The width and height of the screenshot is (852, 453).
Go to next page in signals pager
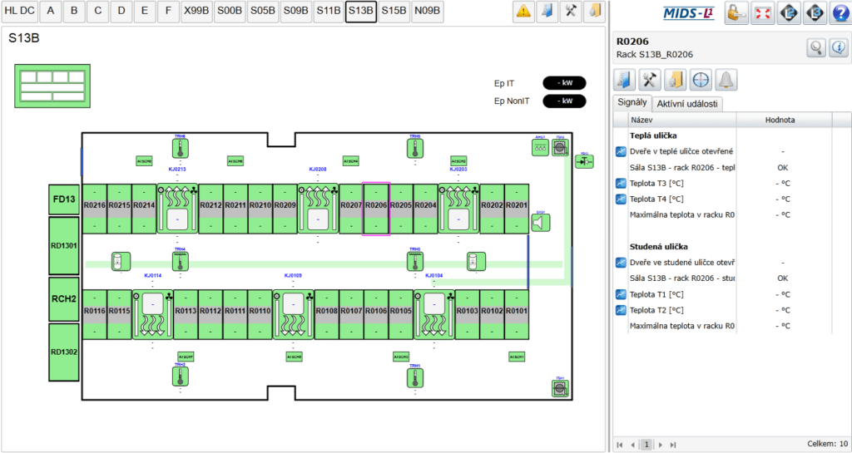click(660, 445)
